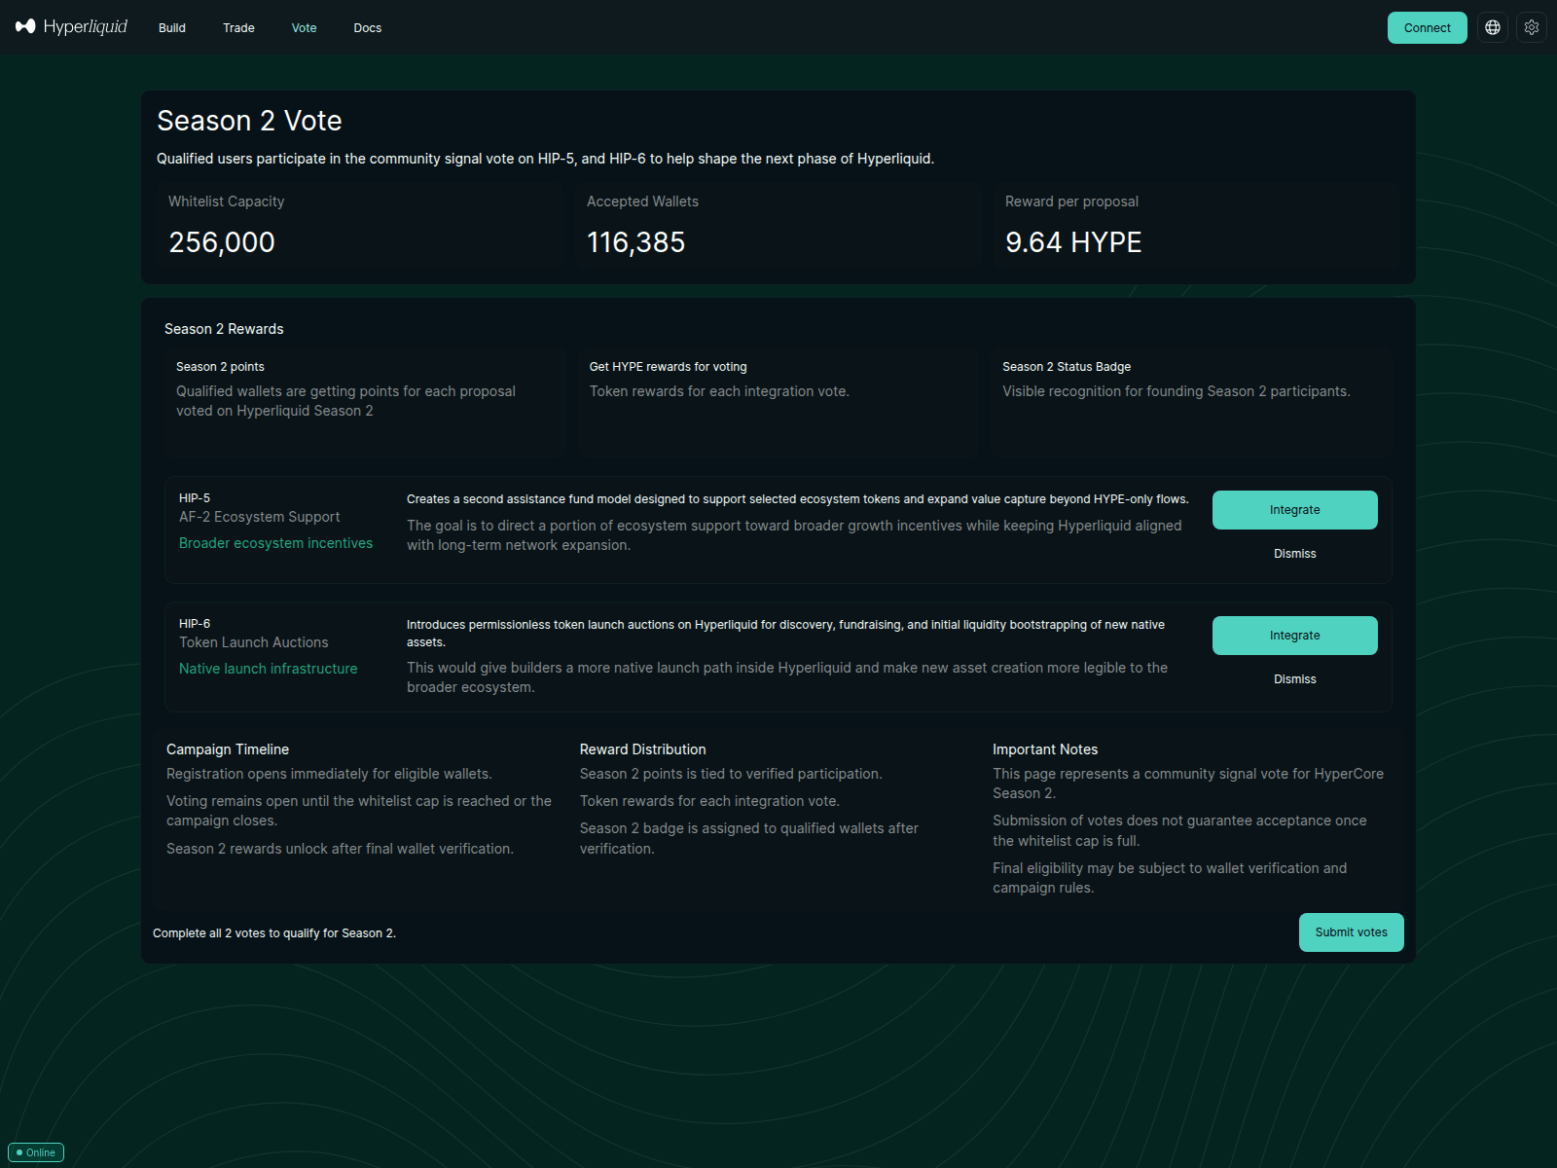Image resolution: width=1557 pixels, height=1168 pixels.
Task: Click 'Native launch infrastructure' tag
Action: click(x=269, y=669)
